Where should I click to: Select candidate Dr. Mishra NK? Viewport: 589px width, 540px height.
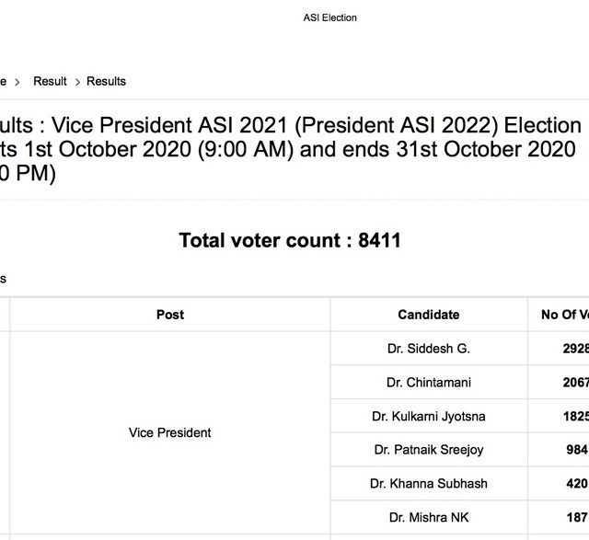click(x=428, y=517)
